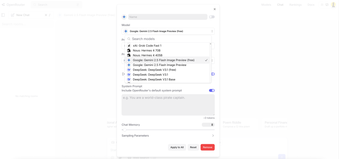Expand Sampling Parameters section

[168, 136]
